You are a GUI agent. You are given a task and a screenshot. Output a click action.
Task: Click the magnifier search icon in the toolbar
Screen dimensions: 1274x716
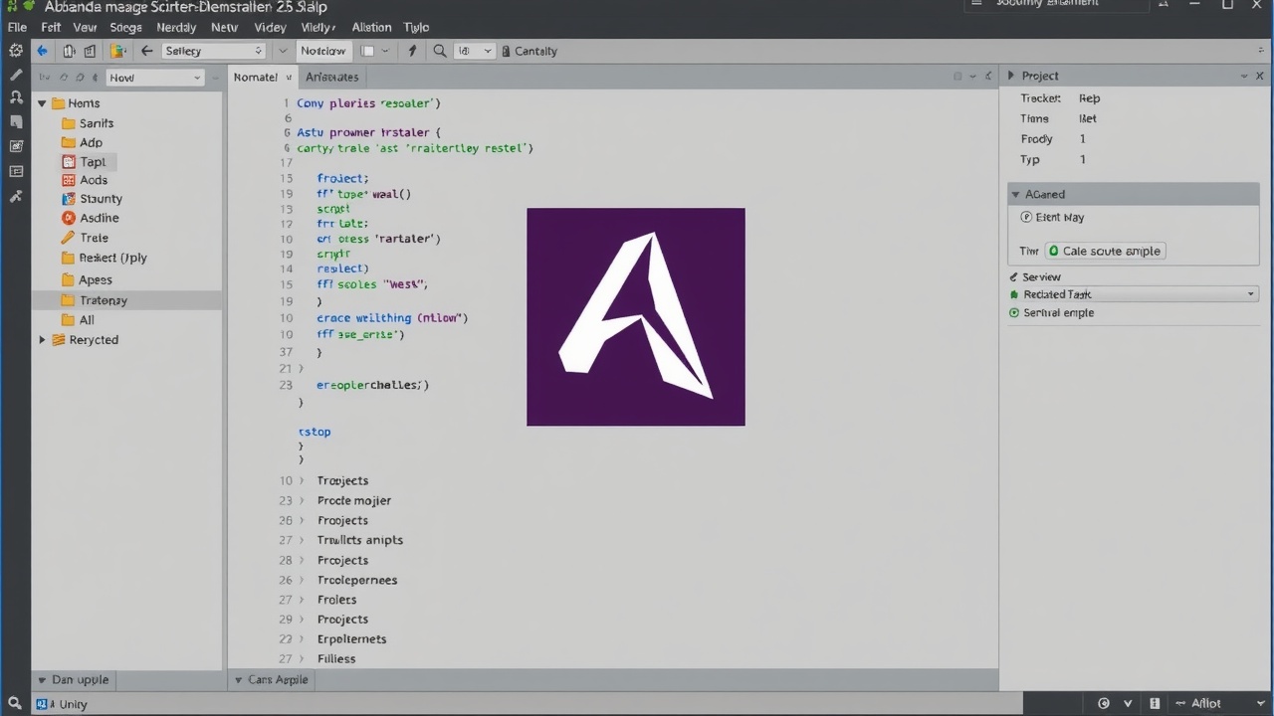(x=439, y=51)
